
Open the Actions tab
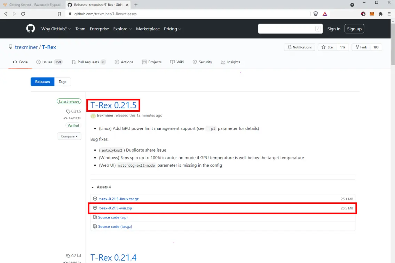point(124,62)
